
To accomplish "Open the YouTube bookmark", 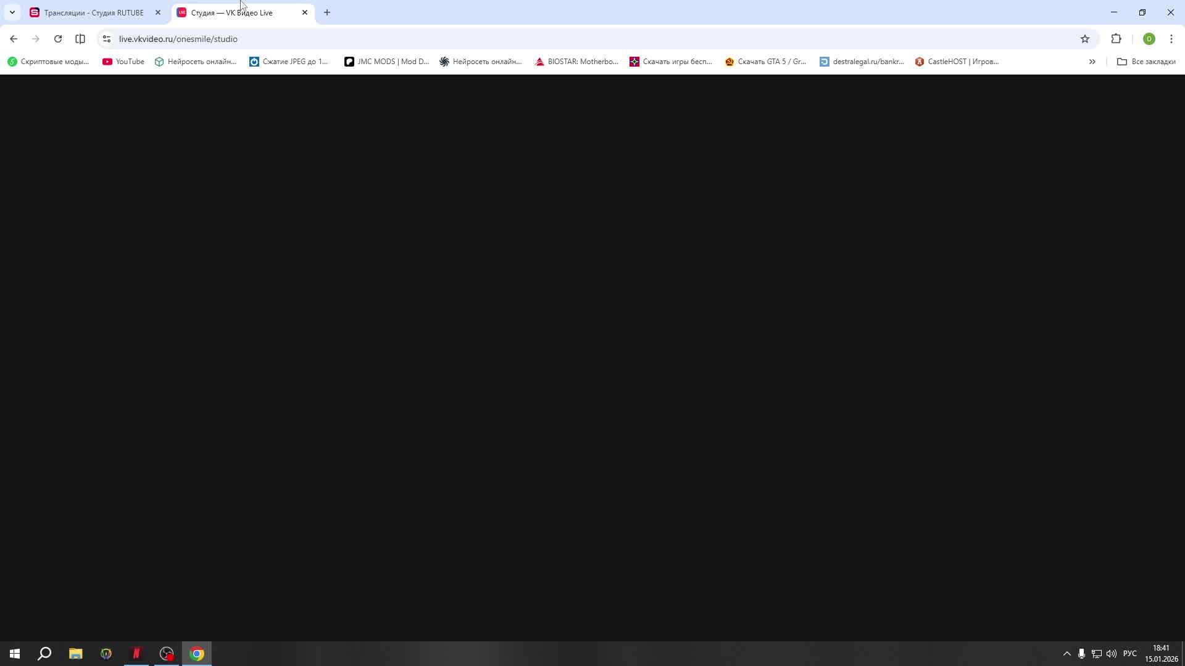I will tap(123, 62).
